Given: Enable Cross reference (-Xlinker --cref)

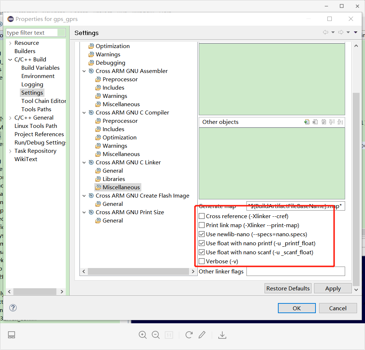Looking at the screenshot, I should click(x=202, y=216).
